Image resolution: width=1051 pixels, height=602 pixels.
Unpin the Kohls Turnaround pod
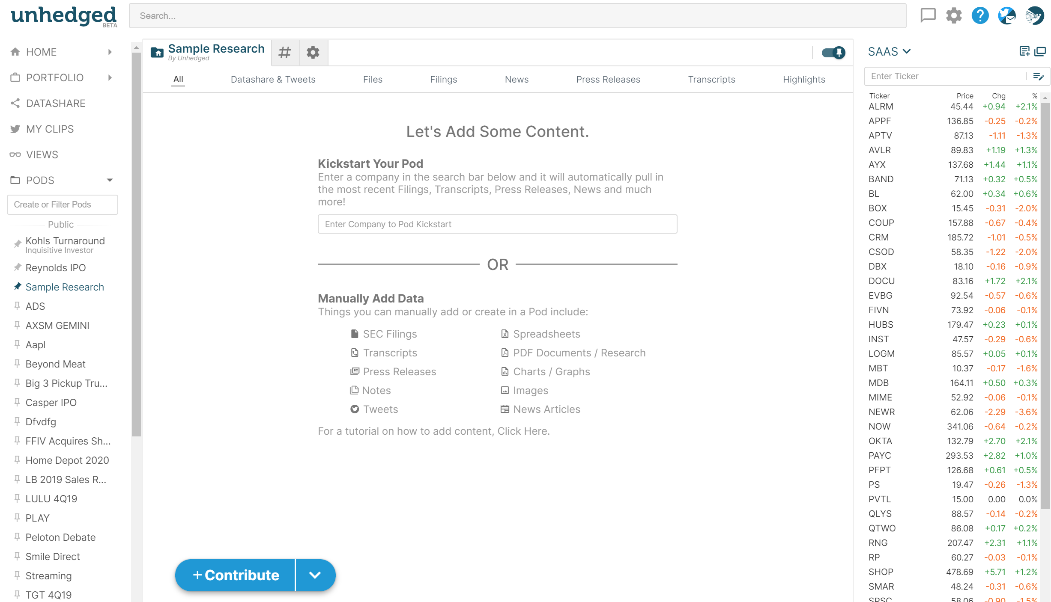click(17, 244)
